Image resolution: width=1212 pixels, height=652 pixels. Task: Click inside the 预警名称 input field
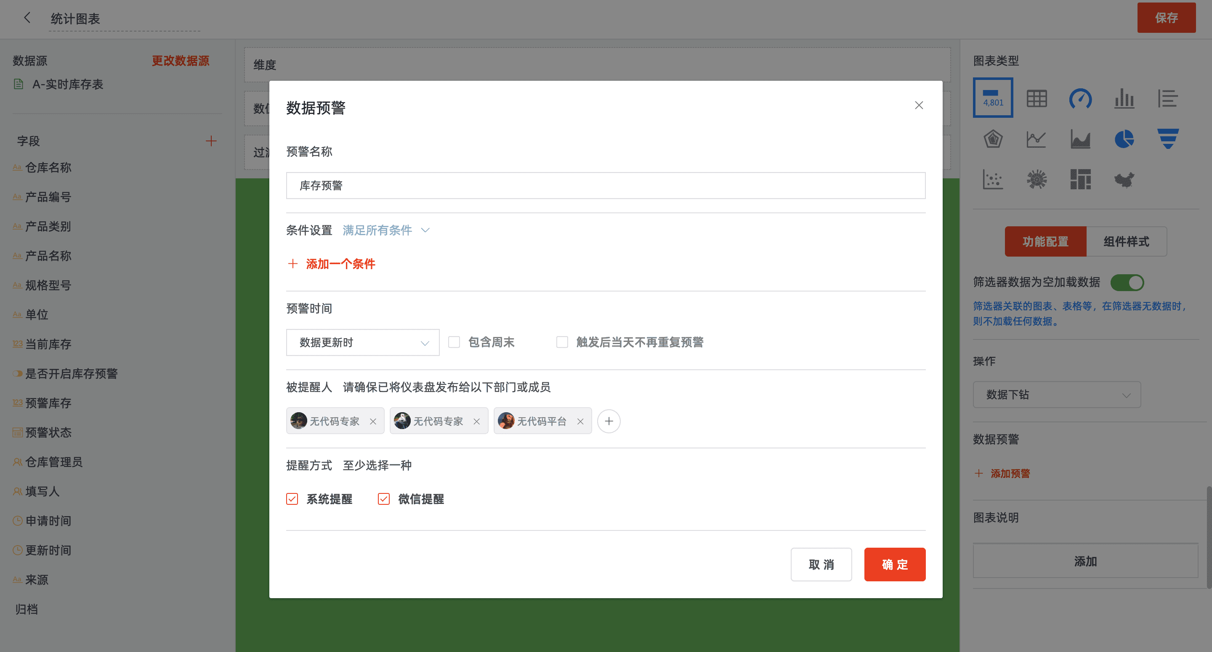tap(606, 186)
